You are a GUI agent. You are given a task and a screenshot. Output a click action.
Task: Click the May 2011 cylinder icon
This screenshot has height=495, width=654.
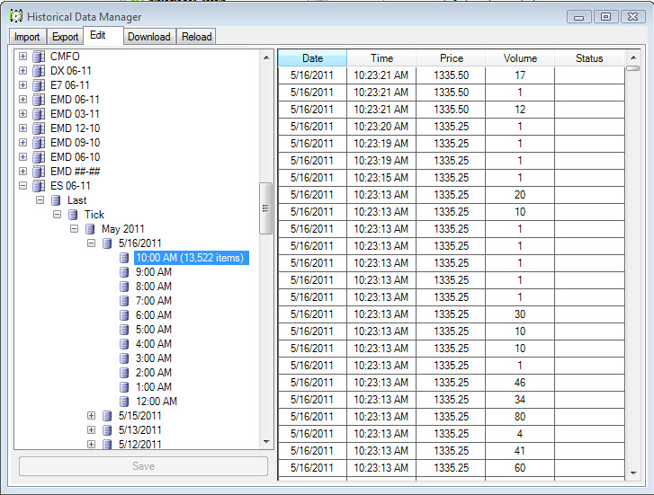point(90,229)
